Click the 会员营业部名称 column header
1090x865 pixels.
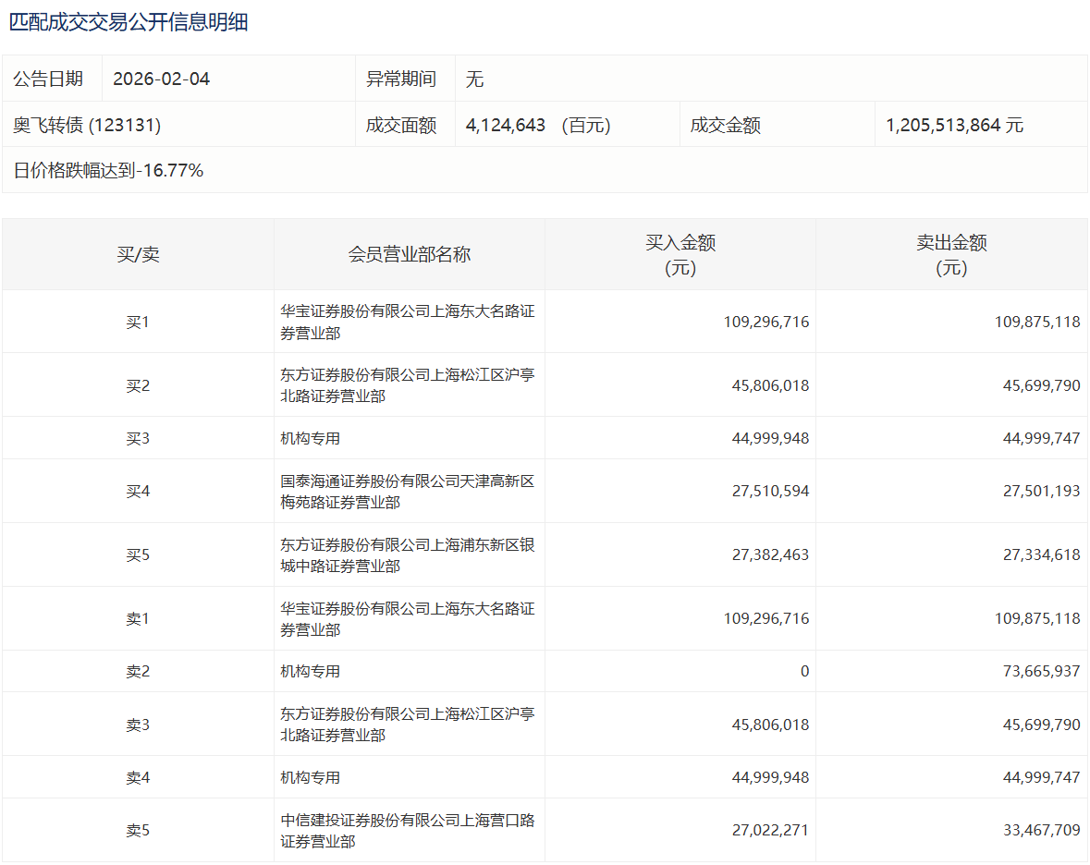(409, 254)
